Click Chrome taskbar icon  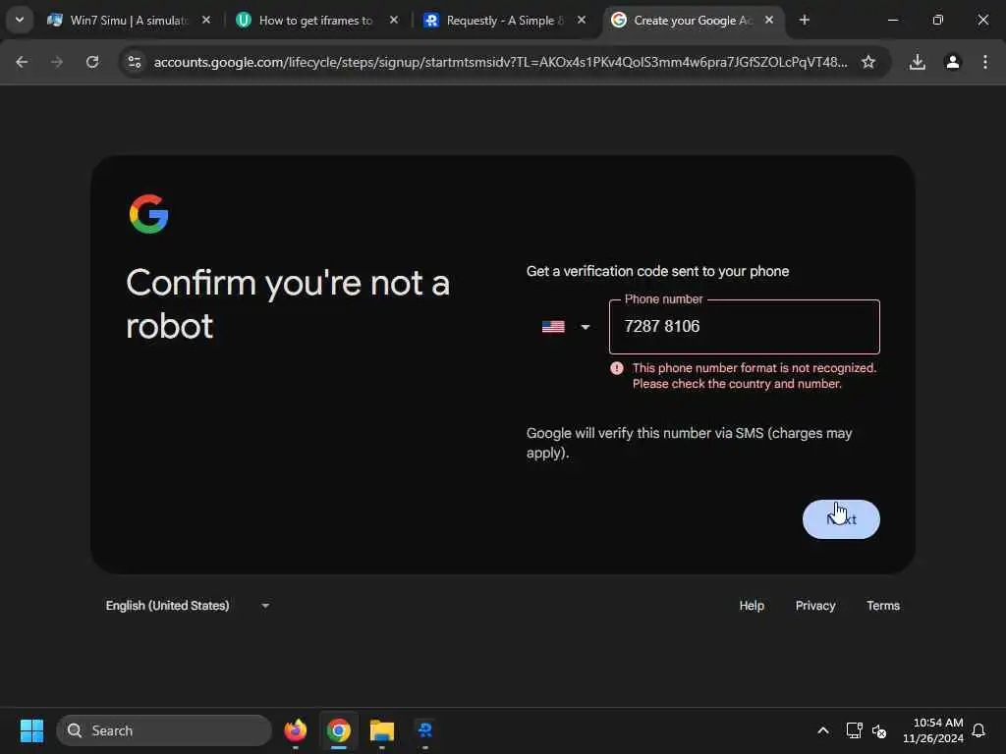[339, 730]
